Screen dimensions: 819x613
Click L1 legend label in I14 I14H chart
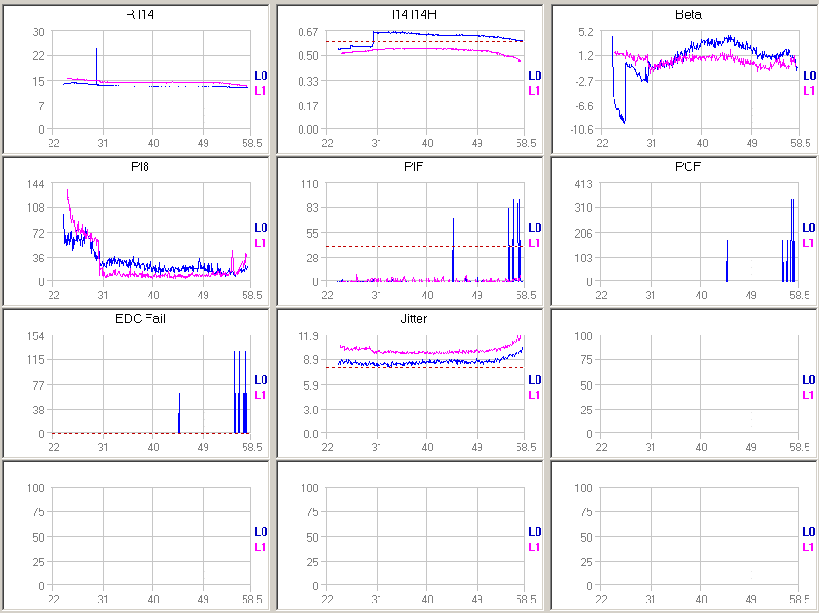pyautogui.click(x=535, y=90)
